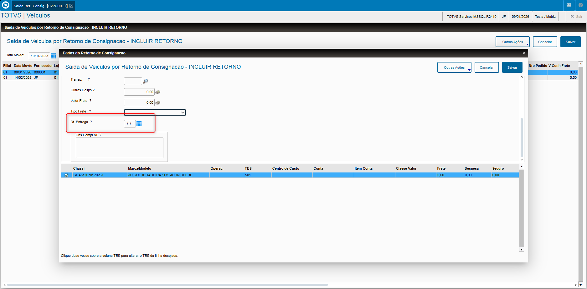Focus the Valor Frete value field
This screenshot has width=587, height=289.
click(x=139, y=102)
